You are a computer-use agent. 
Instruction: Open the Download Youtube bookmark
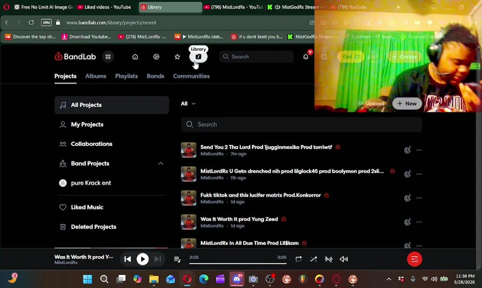(86, 37)
